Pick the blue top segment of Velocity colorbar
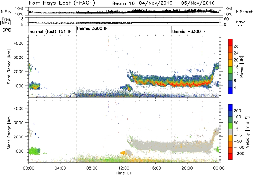253x175 pixels. (231, 107)
